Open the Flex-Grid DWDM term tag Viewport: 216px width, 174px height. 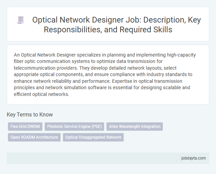tap(25, 127)
